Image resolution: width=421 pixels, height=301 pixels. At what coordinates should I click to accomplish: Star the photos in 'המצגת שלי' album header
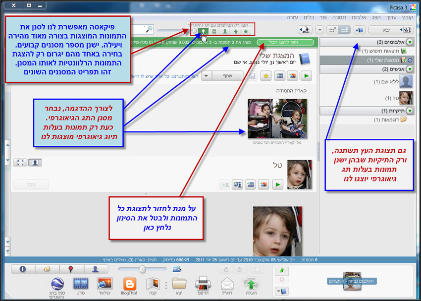coord(266,76)
